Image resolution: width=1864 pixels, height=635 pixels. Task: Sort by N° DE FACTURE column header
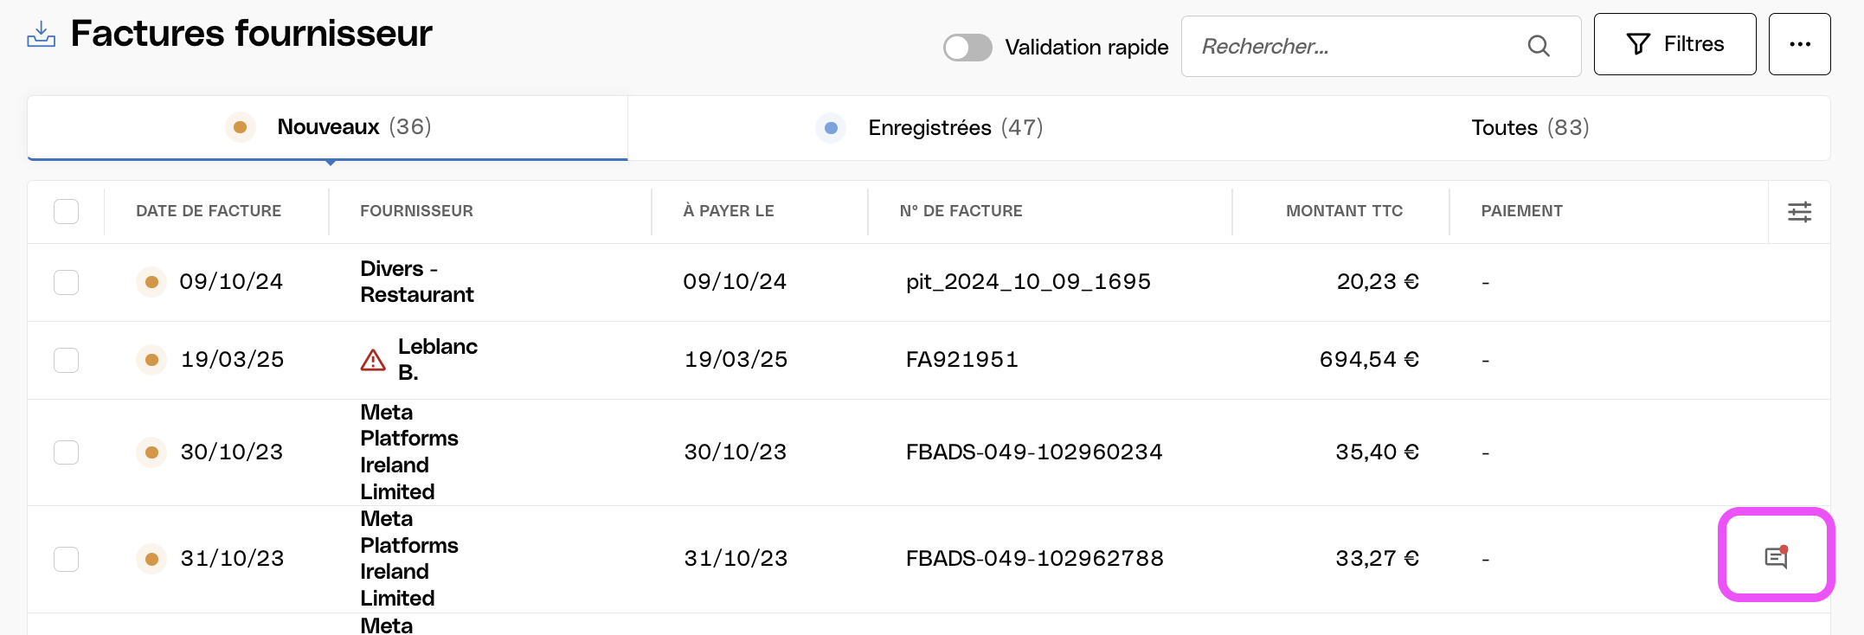[961, 211]
